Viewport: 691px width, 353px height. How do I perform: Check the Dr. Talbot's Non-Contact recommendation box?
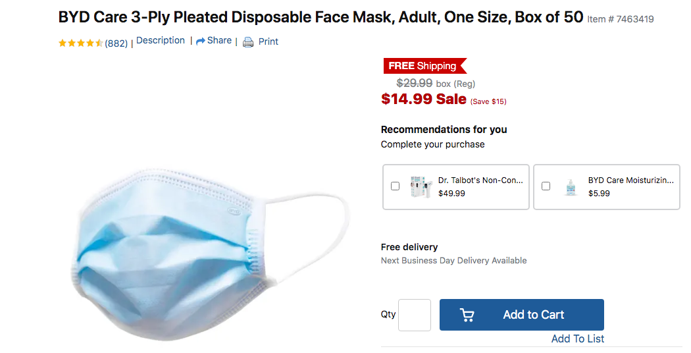click(395, 186)
